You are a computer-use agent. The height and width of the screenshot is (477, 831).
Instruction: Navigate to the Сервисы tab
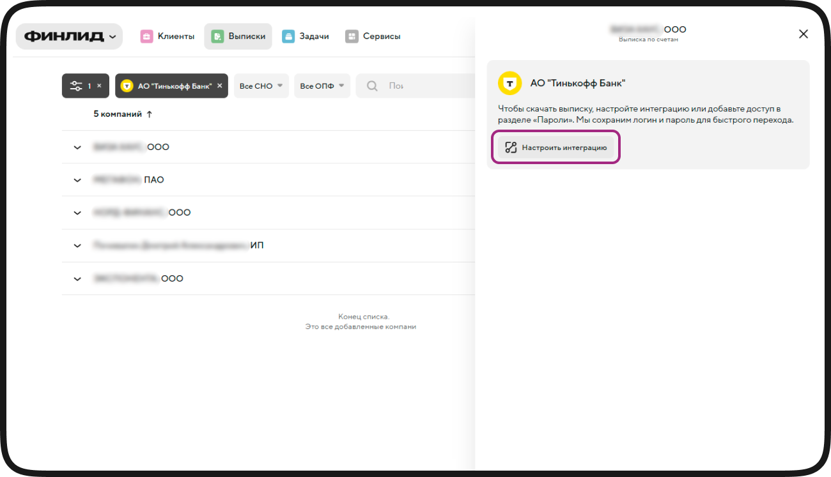click(373, 36)
